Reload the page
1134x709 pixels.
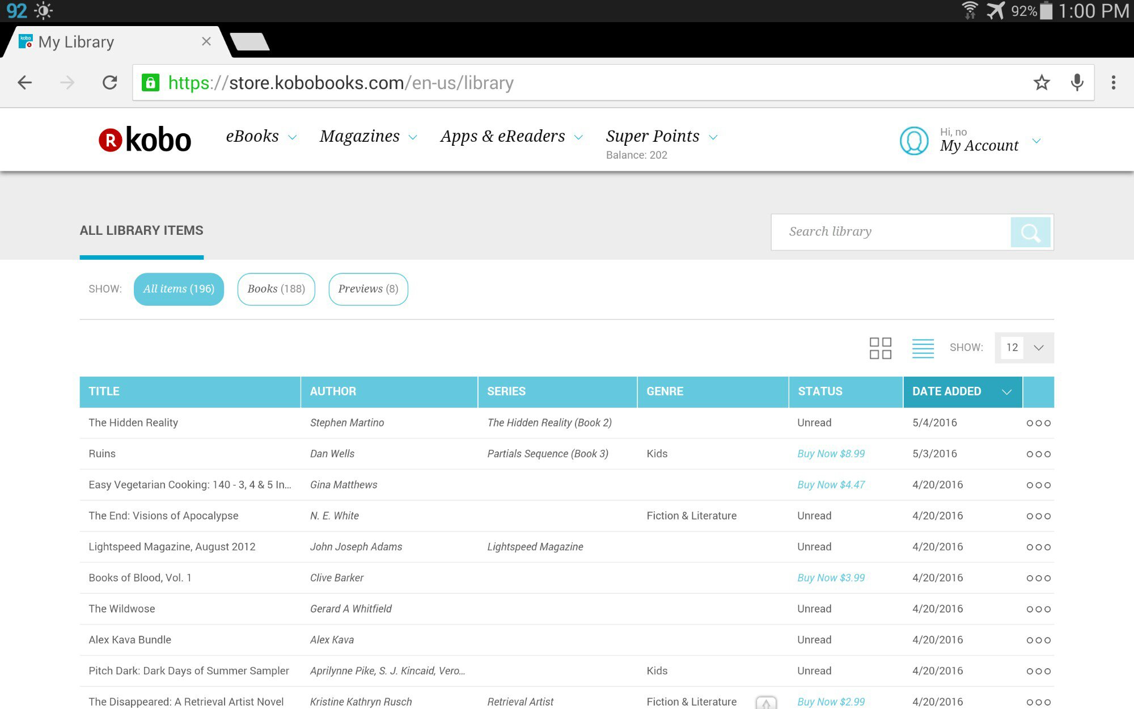pyautogui.click(x=110, y=83)
